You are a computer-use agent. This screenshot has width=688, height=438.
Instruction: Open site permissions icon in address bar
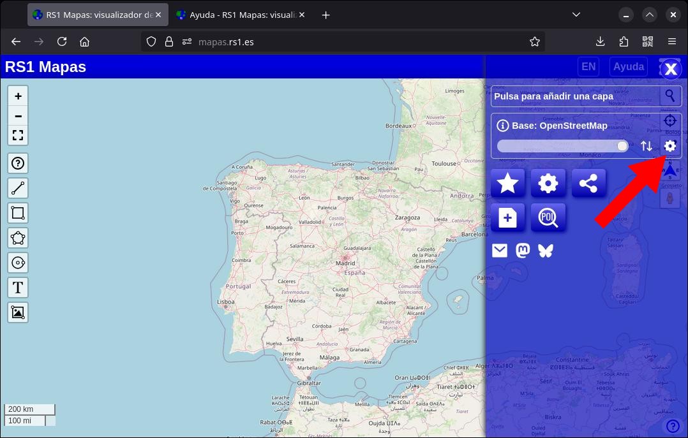187,41
